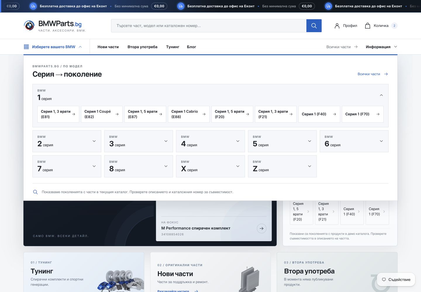Open the Блог menu item

point(191,47)
